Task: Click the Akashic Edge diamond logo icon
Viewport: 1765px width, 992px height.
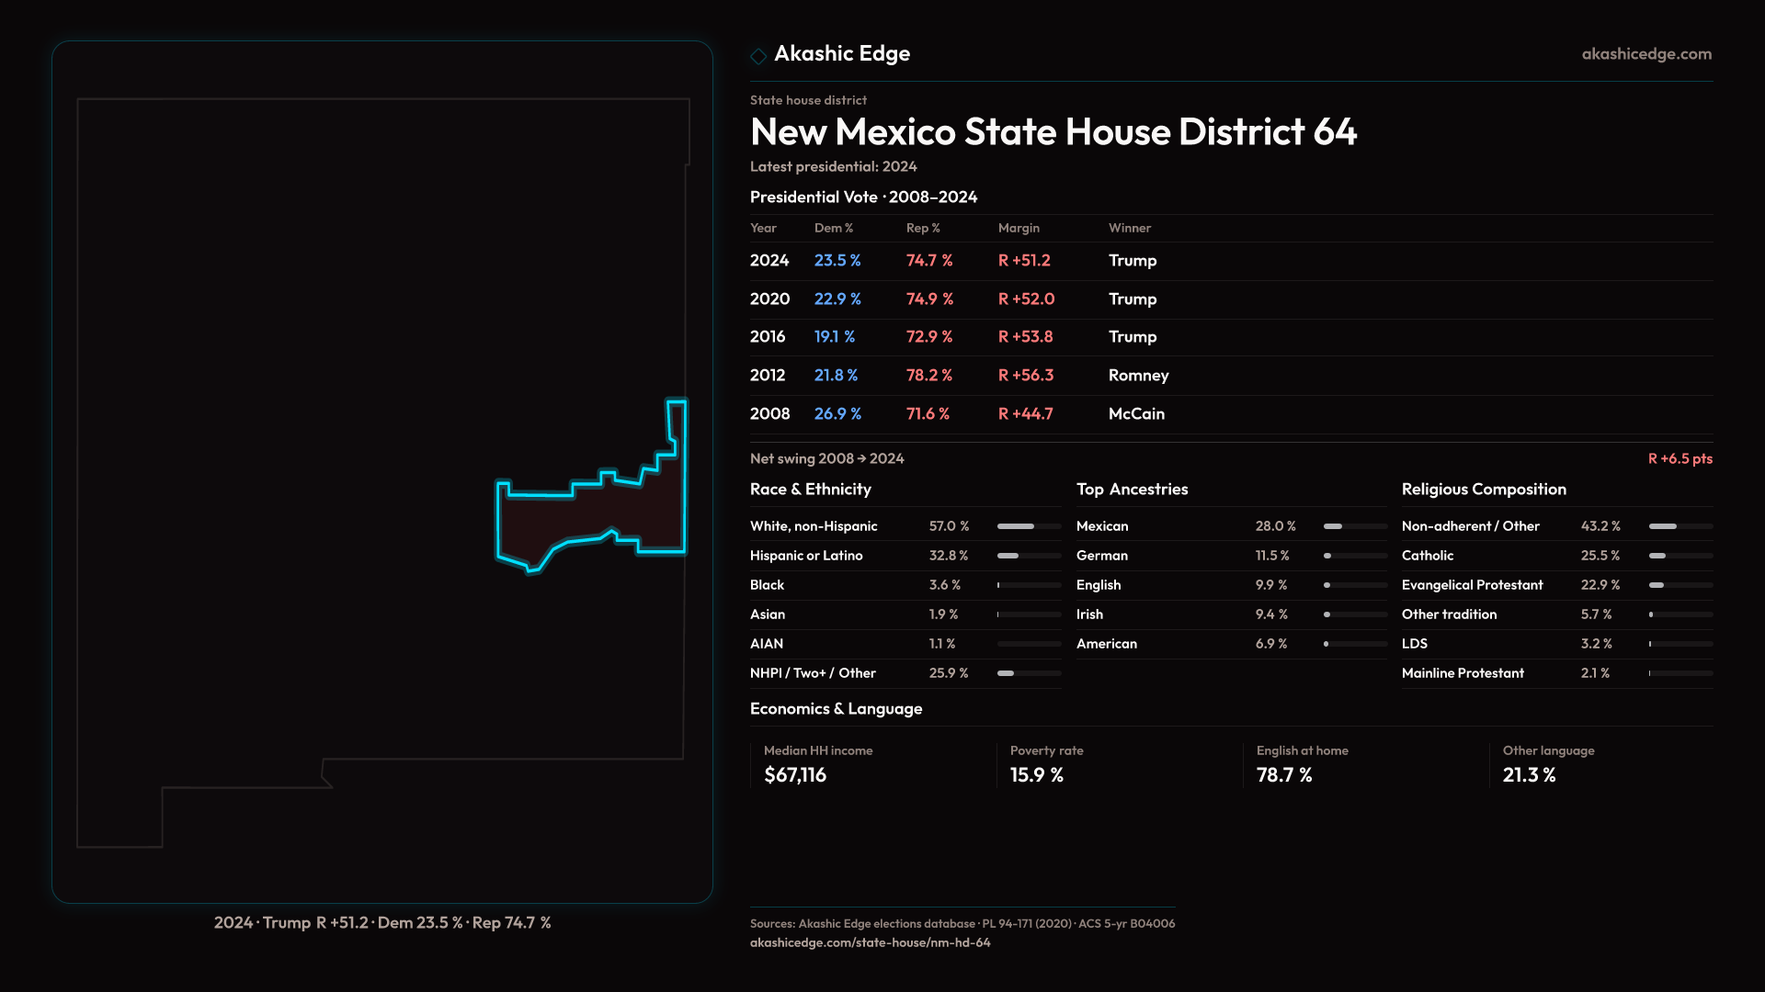Action: (x=758, y=56)
